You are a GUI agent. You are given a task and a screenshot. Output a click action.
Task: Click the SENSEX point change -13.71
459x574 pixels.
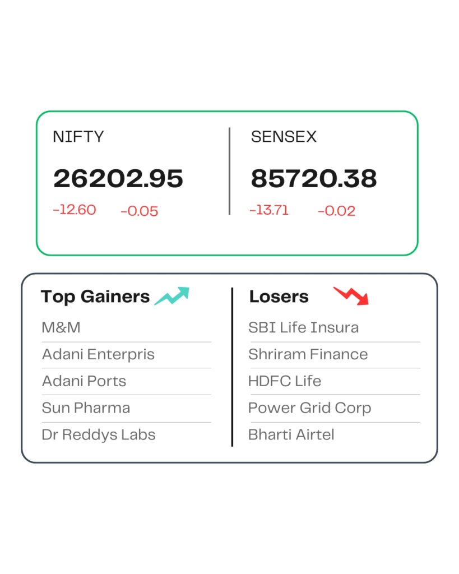pos(269,210)
